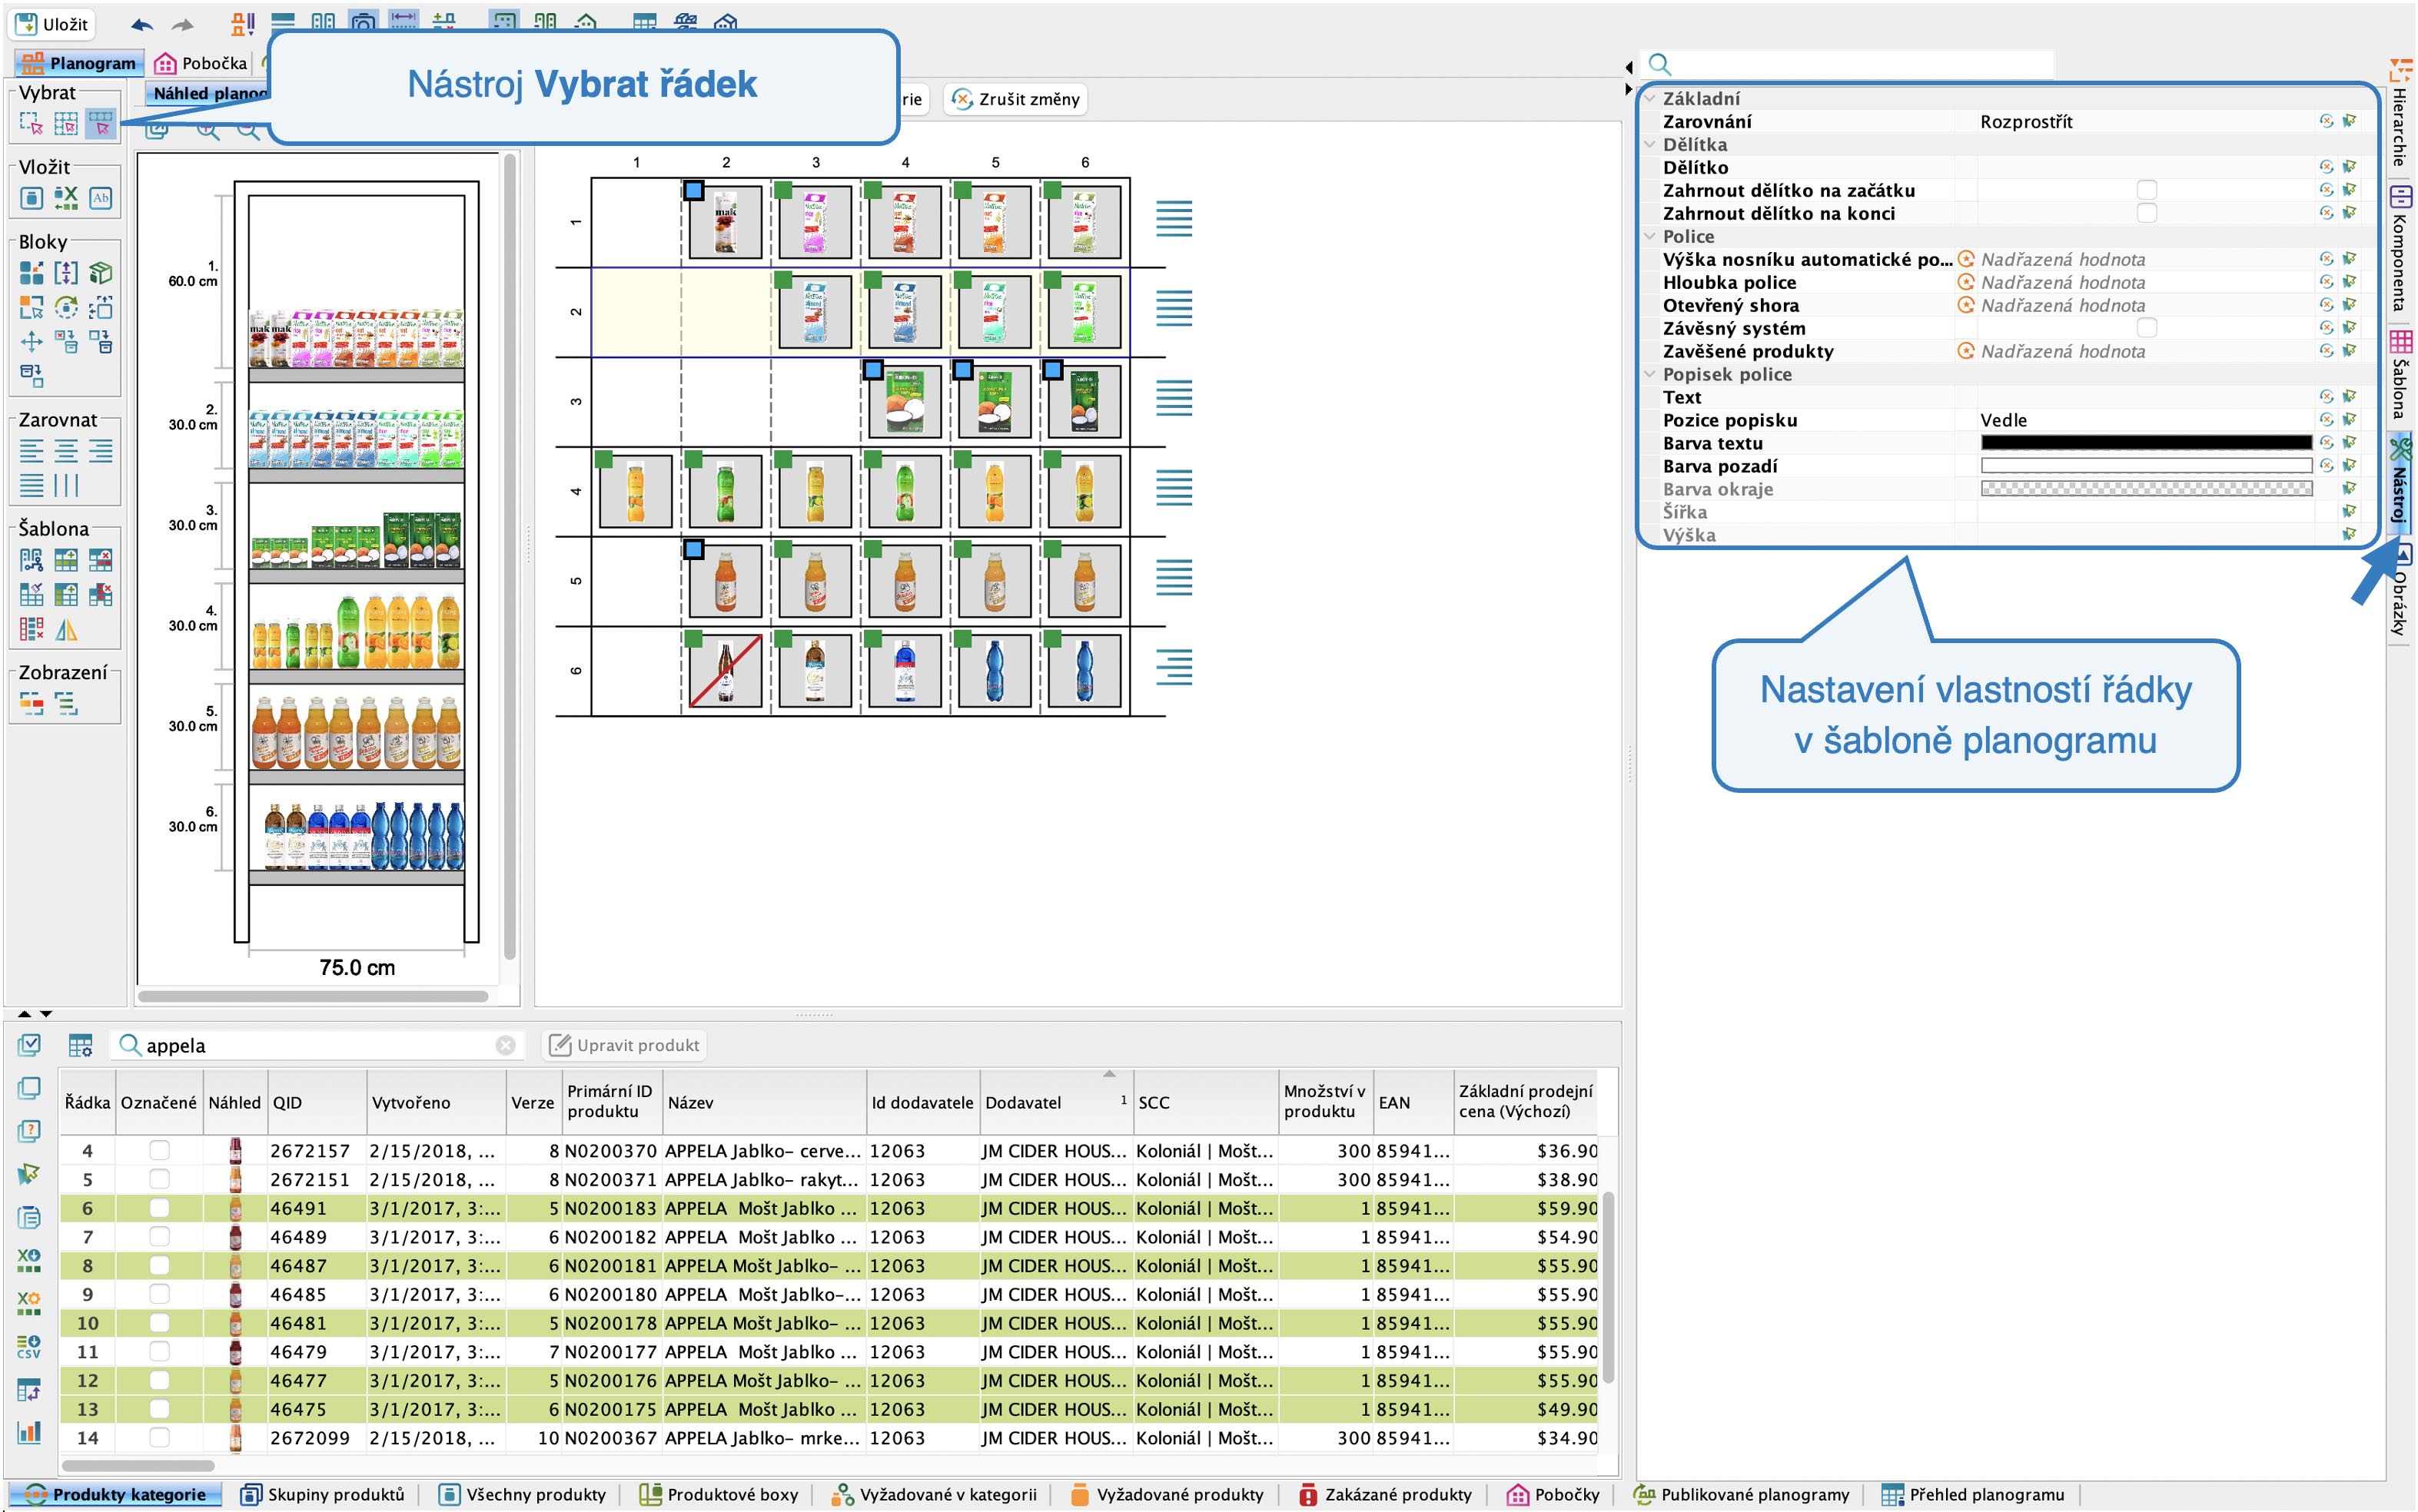Click the collapse arrow left of properties search
Image resolution: width=2418 pixels, height=1512 pixels.
pyautogui.click(x=1629, y=67)
